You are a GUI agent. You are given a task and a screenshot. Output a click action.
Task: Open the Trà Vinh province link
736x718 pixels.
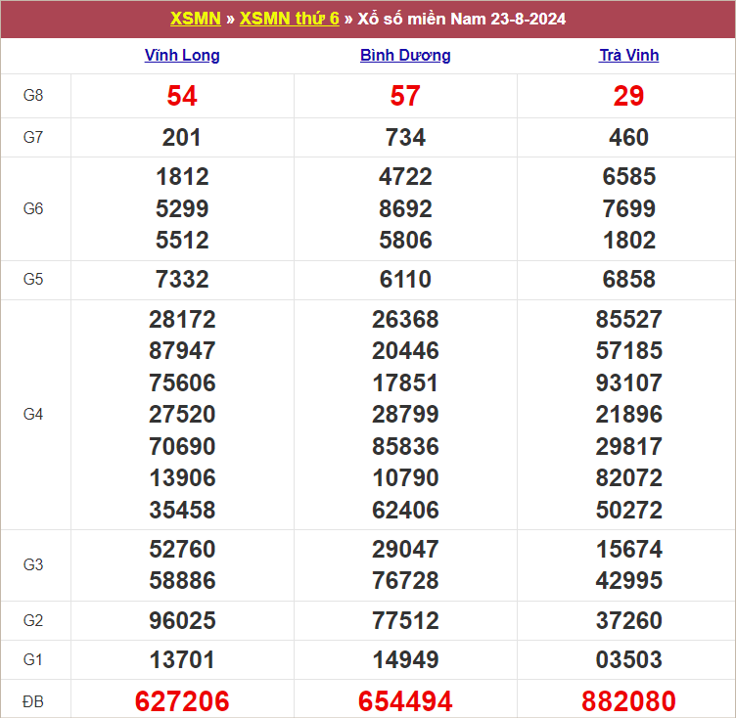point(629,56)
